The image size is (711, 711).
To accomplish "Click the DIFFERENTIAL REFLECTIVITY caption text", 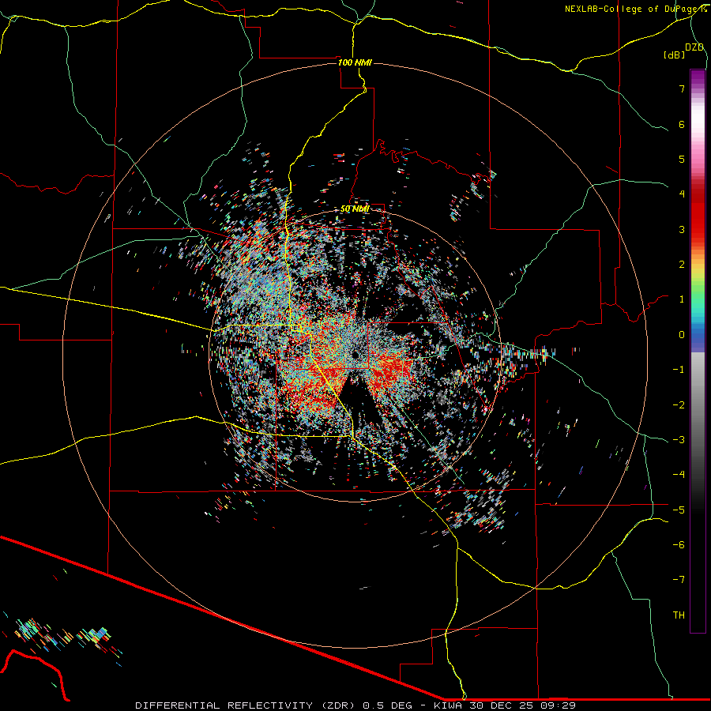I will point(224,705).
